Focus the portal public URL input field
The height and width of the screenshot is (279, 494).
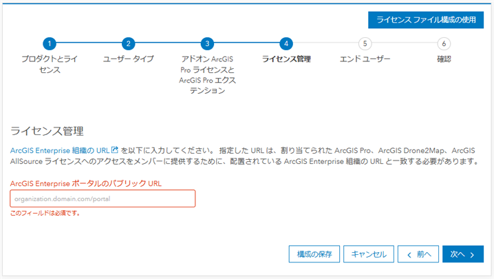point(103,198)
